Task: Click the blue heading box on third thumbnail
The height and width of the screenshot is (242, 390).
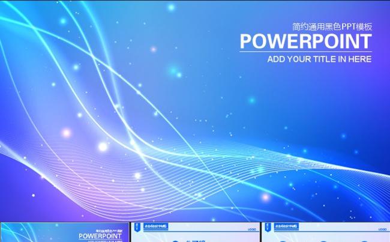Action: pos(286,226)
